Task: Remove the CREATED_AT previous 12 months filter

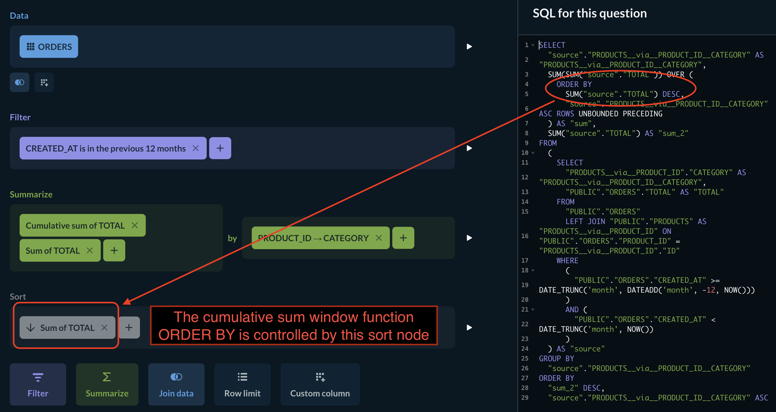Action: coord(196,148)
